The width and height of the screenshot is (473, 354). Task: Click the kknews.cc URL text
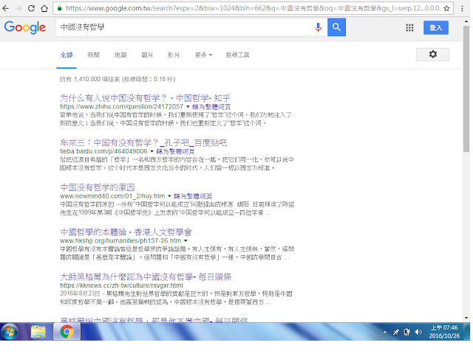121,285
